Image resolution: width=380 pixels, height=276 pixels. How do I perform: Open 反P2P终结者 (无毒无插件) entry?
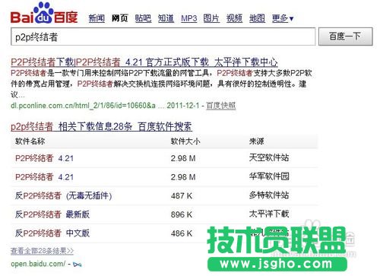coord(63,195)
